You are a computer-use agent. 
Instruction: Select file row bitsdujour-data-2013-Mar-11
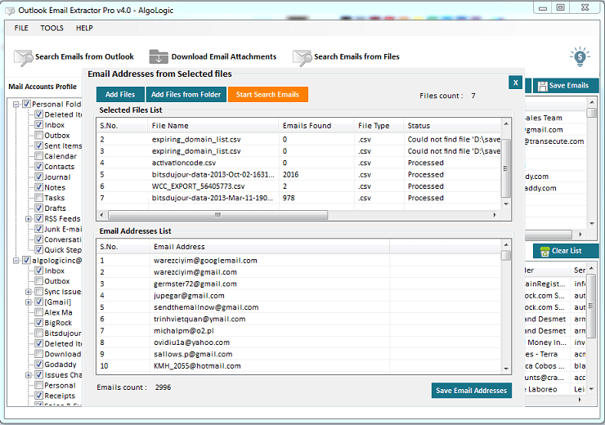click(x=299, y=198)
